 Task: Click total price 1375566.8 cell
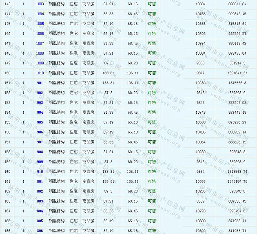tap(237, 83)
